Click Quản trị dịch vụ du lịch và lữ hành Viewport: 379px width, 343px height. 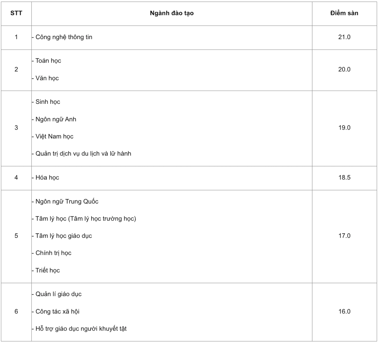(83, 154)
